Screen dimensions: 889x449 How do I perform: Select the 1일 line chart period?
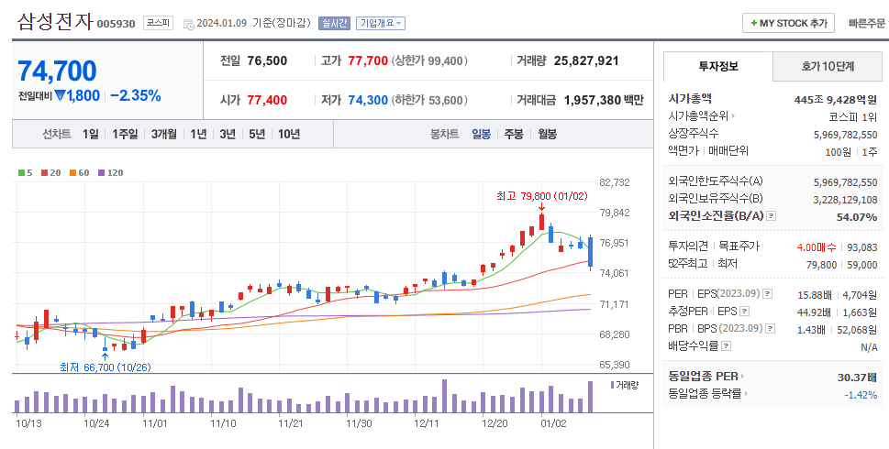pyautogui.click(x=91, y=134)
